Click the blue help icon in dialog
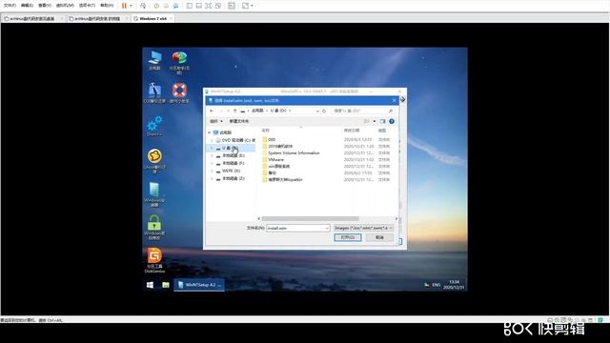 click(x=392, y=121)
